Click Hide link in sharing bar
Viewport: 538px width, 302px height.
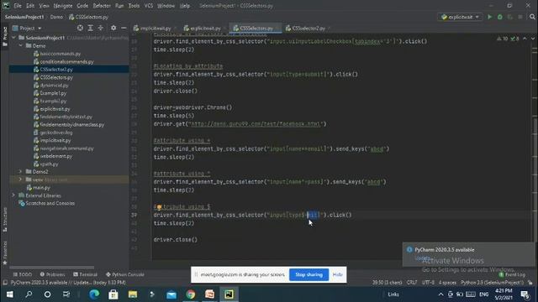click(338, 274)
